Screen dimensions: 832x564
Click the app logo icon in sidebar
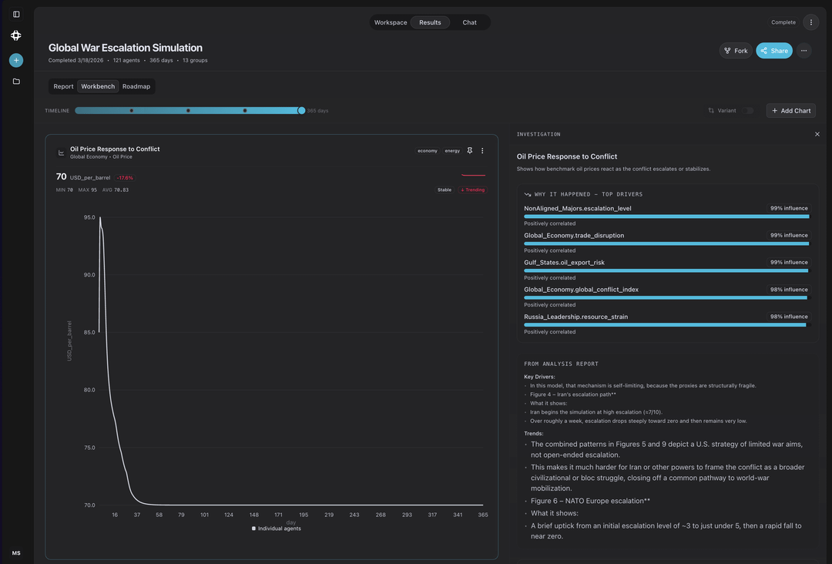click(x=16, y=35)
